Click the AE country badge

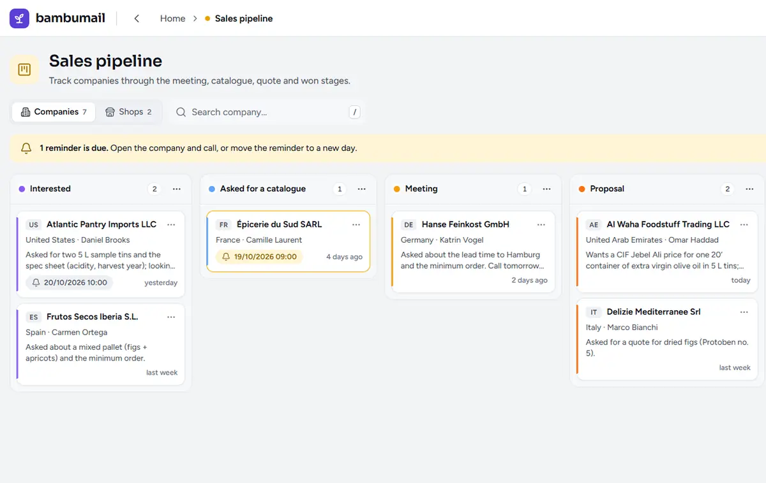tap(594, 225)
